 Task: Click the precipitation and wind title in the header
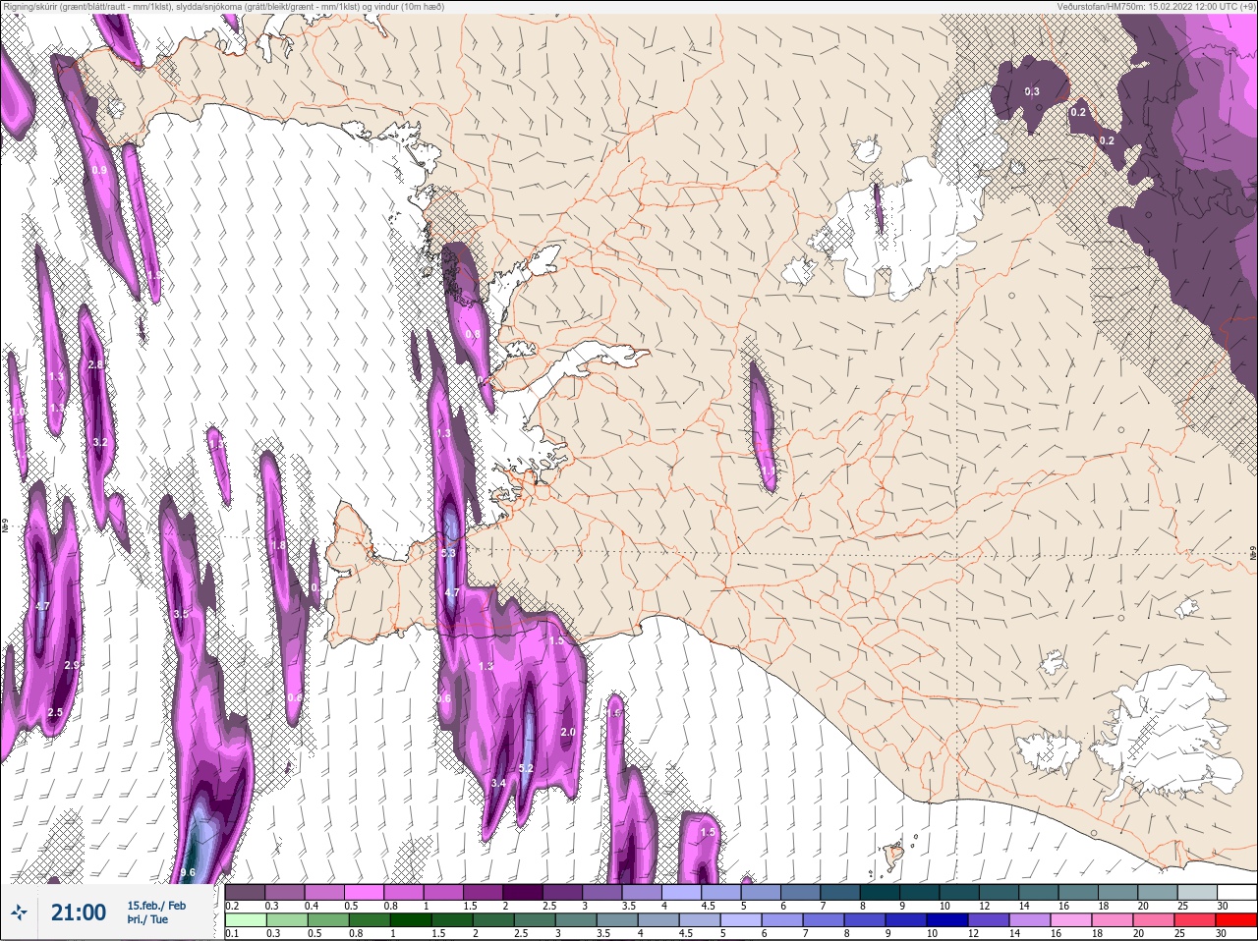pyautogui.click(x=223, y=7)
